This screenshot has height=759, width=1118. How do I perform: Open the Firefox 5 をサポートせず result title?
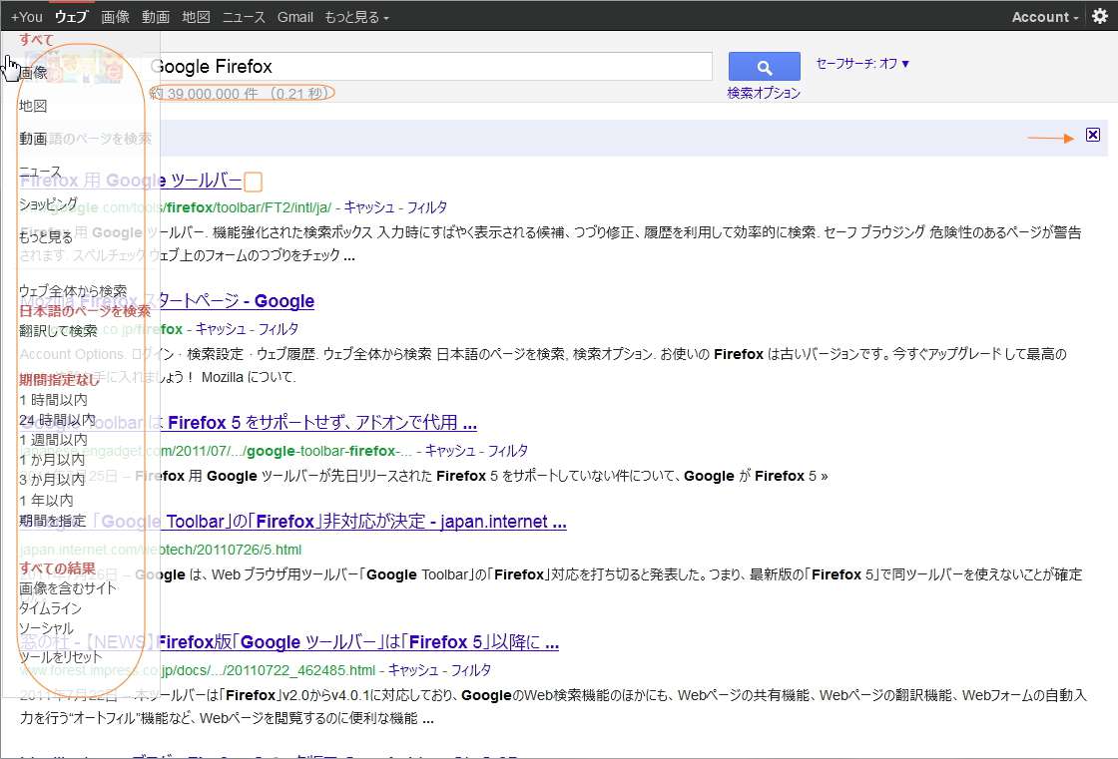coord(249,423)
